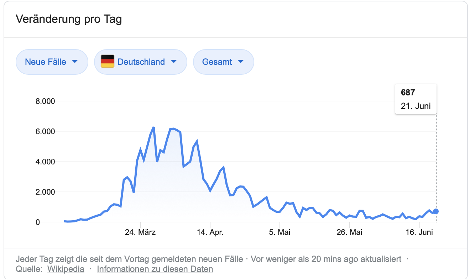This screenshot has height=279, width=475.
Task: Click the "24. März" axis label
Action: [x=140, y=232]
